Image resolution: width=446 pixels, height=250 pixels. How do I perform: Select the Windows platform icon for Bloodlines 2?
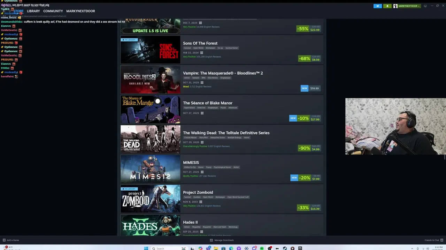click(x=202, y=83)
